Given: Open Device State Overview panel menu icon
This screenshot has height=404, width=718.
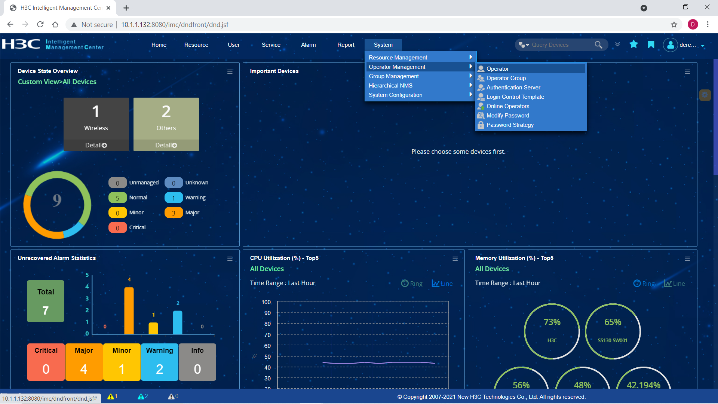Looking at the screenshot, I should pyautogui.click(x=230, y=72).
